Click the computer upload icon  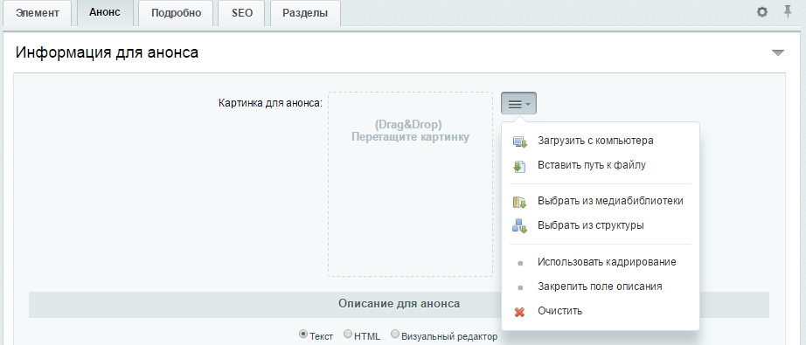pos(519,142)
